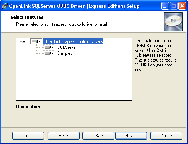
Task: Collapse the OpenLink Express Edition Drivers tree node
Action: pos(23,41)
